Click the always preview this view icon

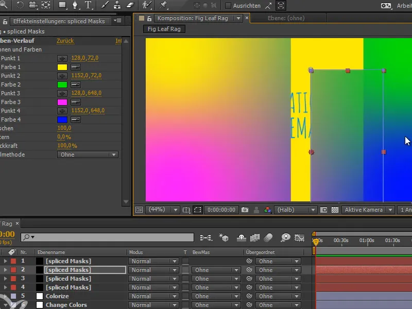139,210
